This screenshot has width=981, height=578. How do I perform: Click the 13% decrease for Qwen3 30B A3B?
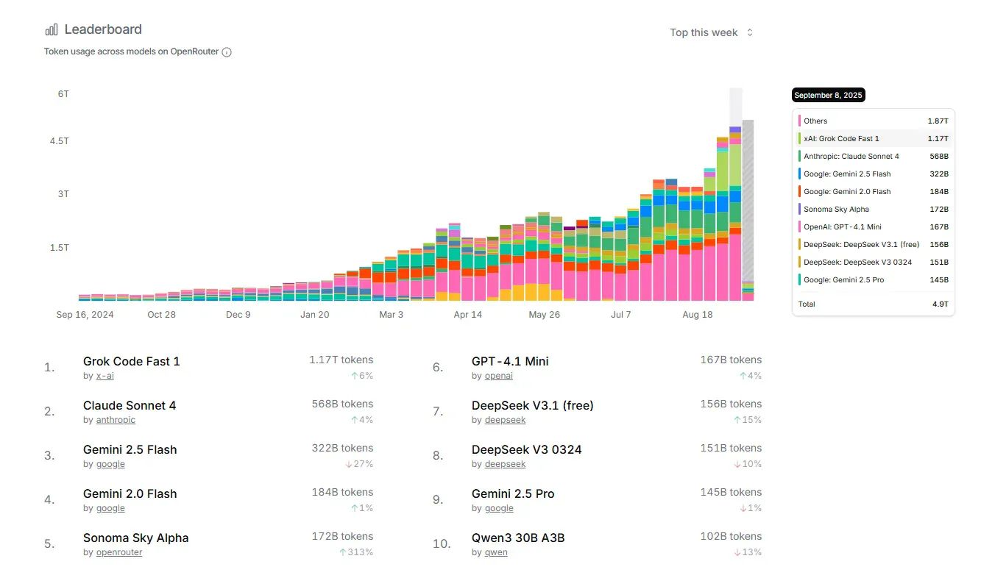click(748, 552)
